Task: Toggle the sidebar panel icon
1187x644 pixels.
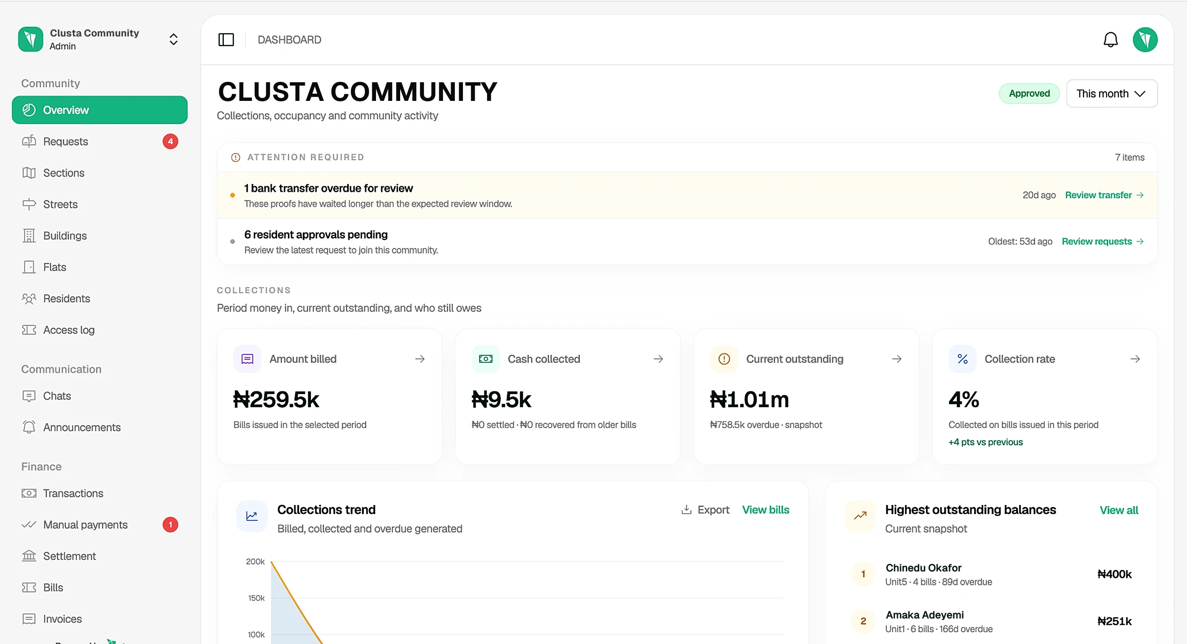Action: coord(226,40)
